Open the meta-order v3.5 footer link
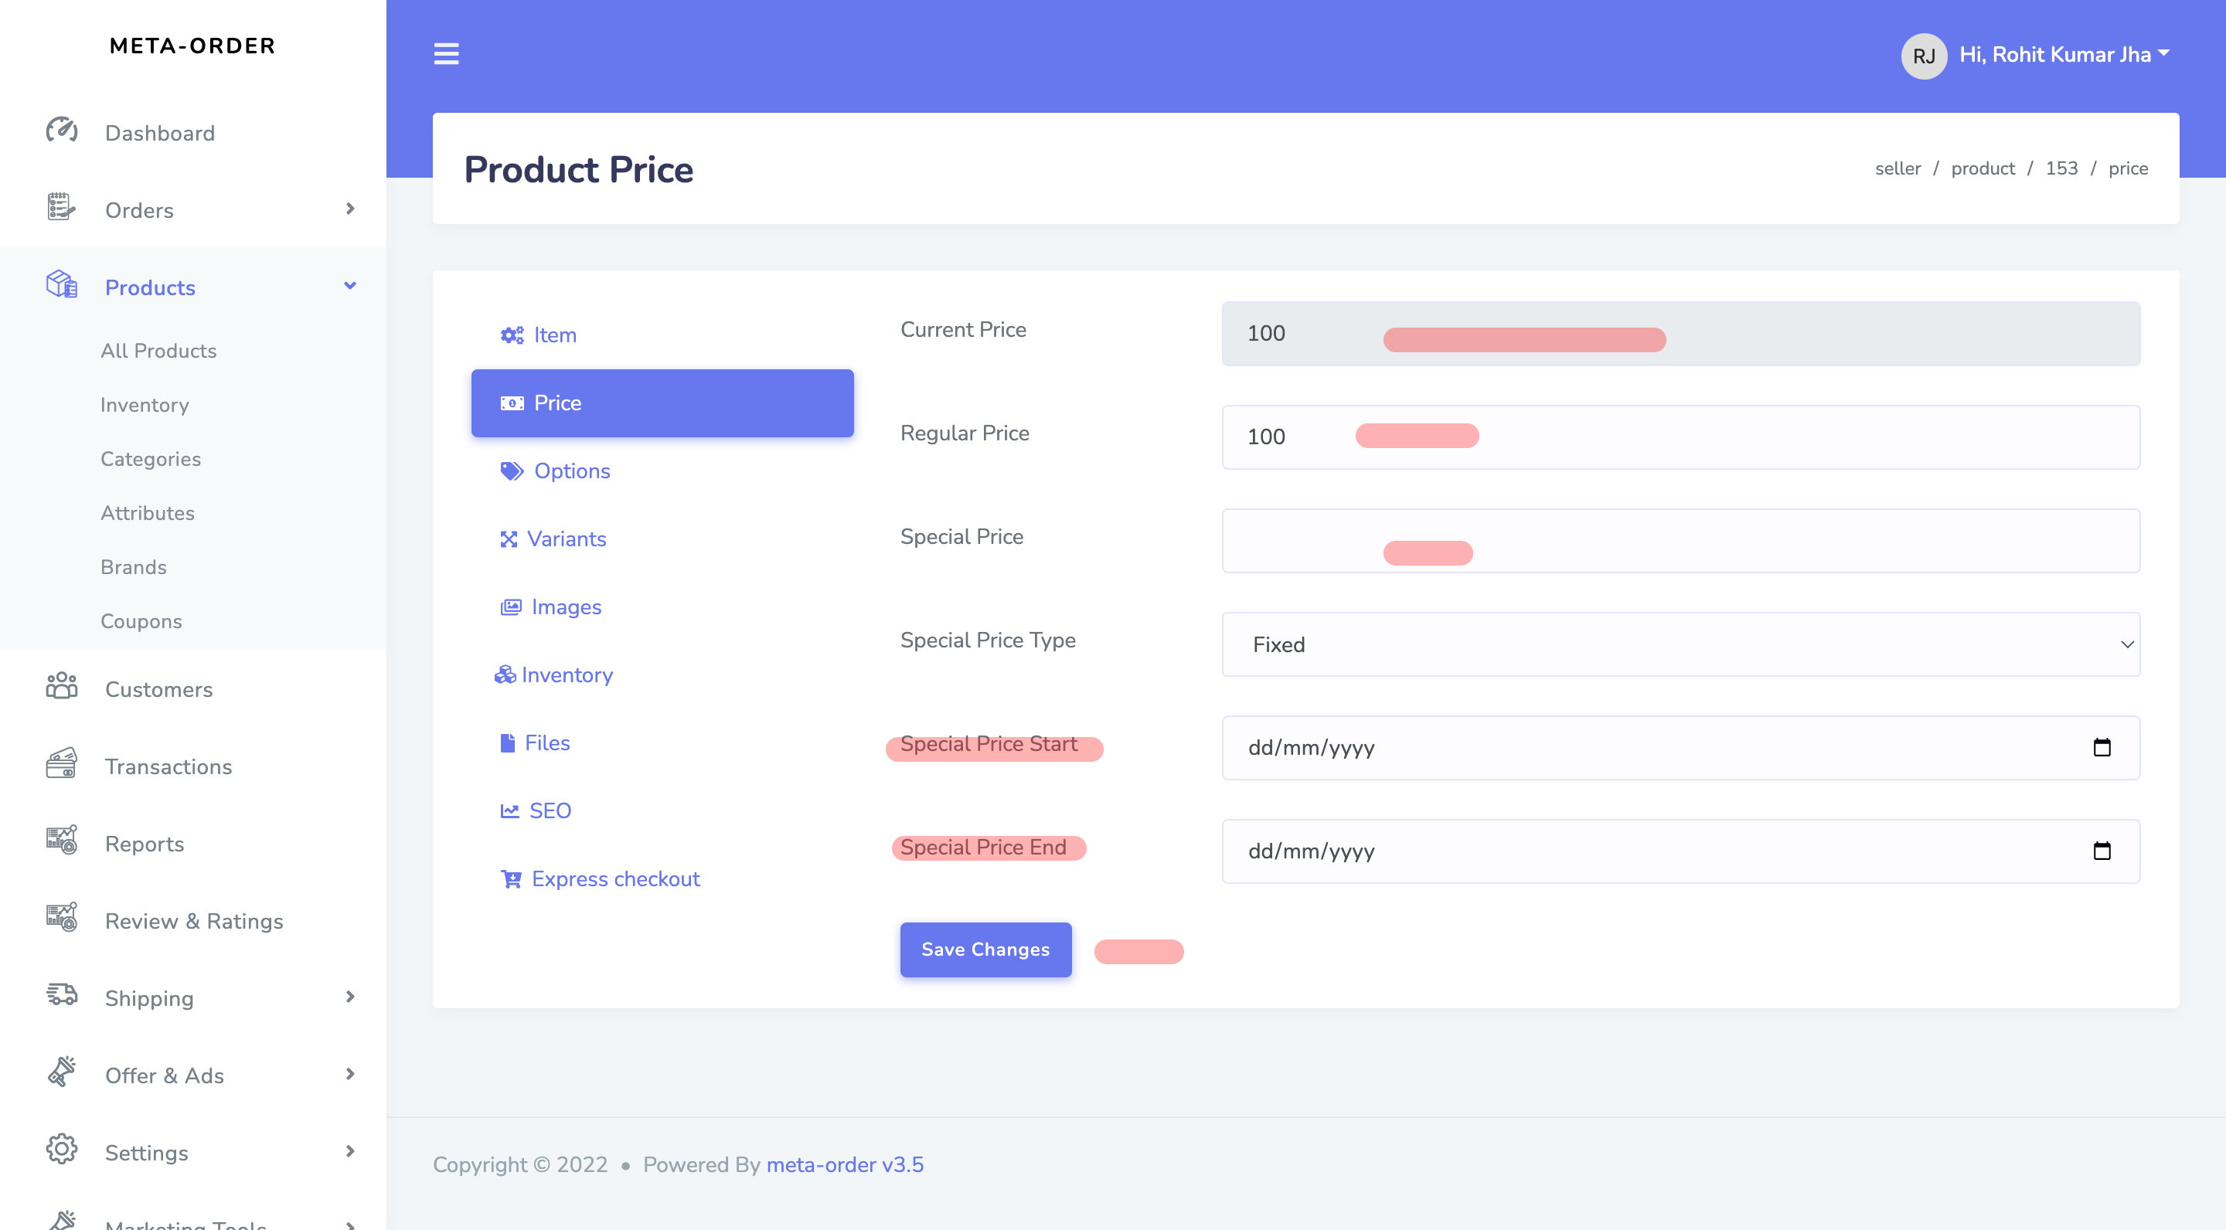The height and width of the screenshot is (1230, 2226). (x=844, y=1164)
